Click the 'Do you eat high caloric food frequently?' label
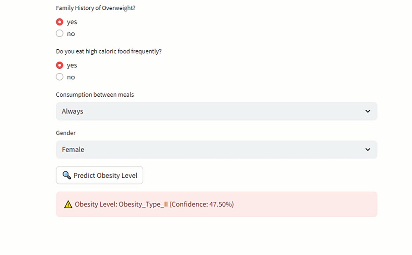 (x=109, y=51)
